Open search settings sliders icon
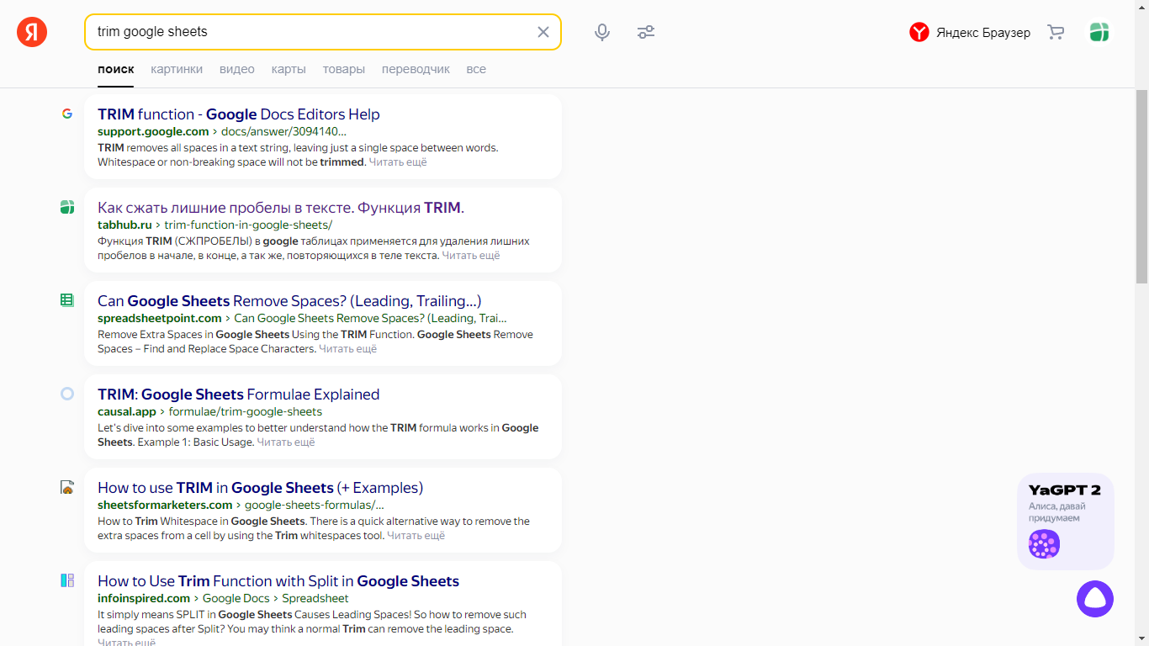Screen dimensions: 1149x646 pos(646,32)
